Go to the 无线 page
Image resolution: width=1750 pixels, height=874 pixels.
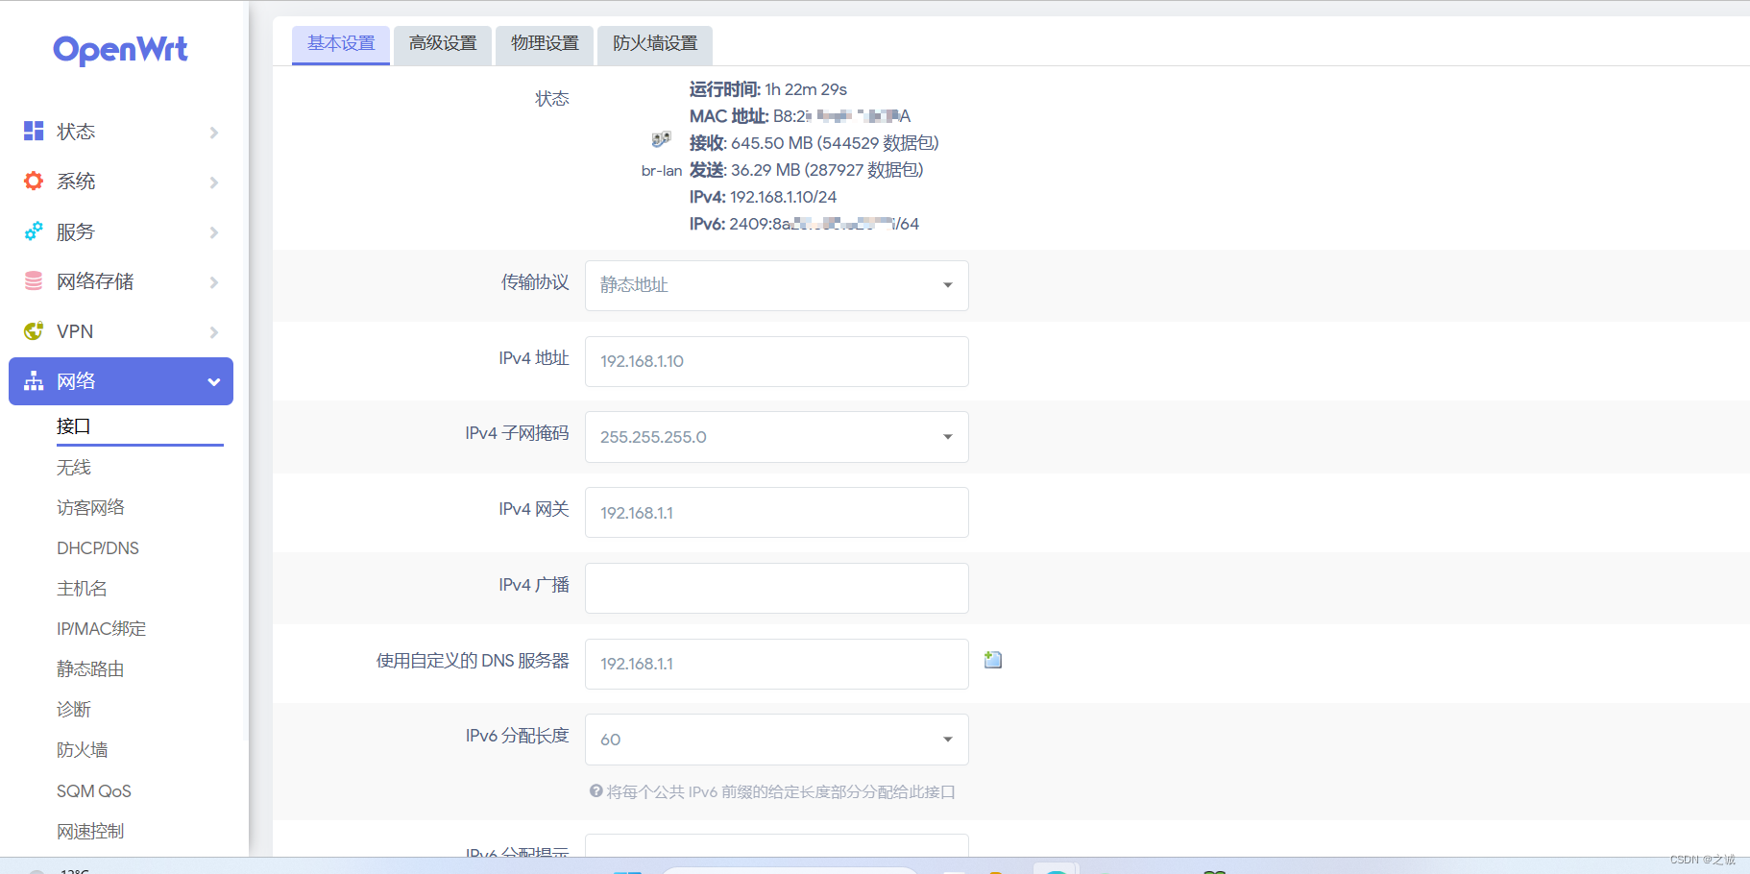pyautogui.click(x=74, y=468)
